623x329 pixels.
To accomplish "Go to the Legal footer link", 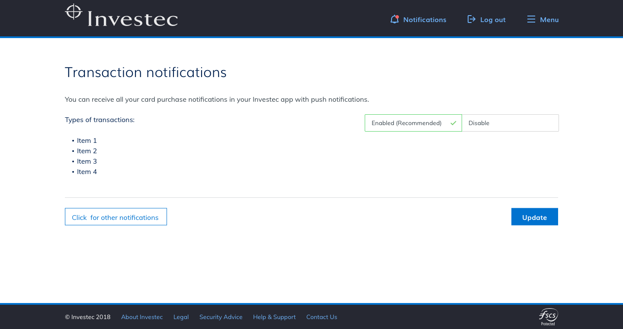I will (x=181, y=317).
